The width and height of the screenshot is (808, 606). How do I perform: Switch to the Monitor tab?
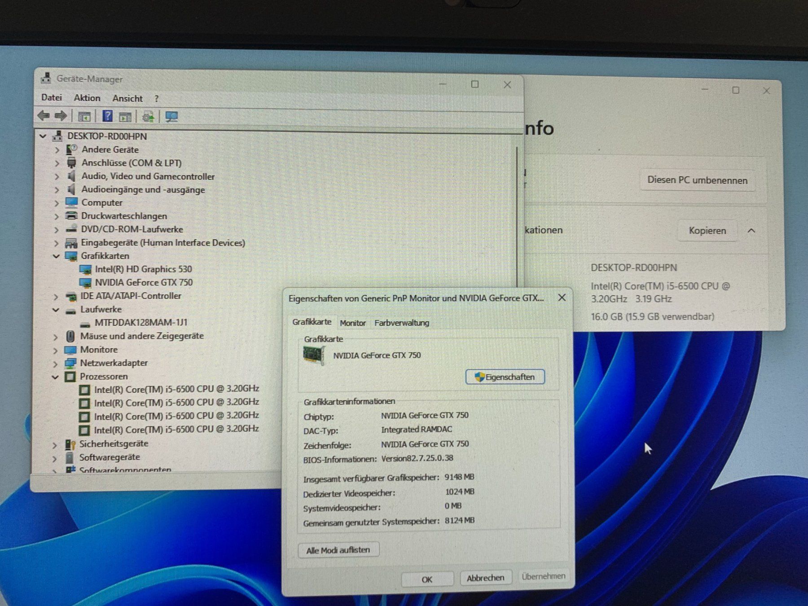click(353, 323)
